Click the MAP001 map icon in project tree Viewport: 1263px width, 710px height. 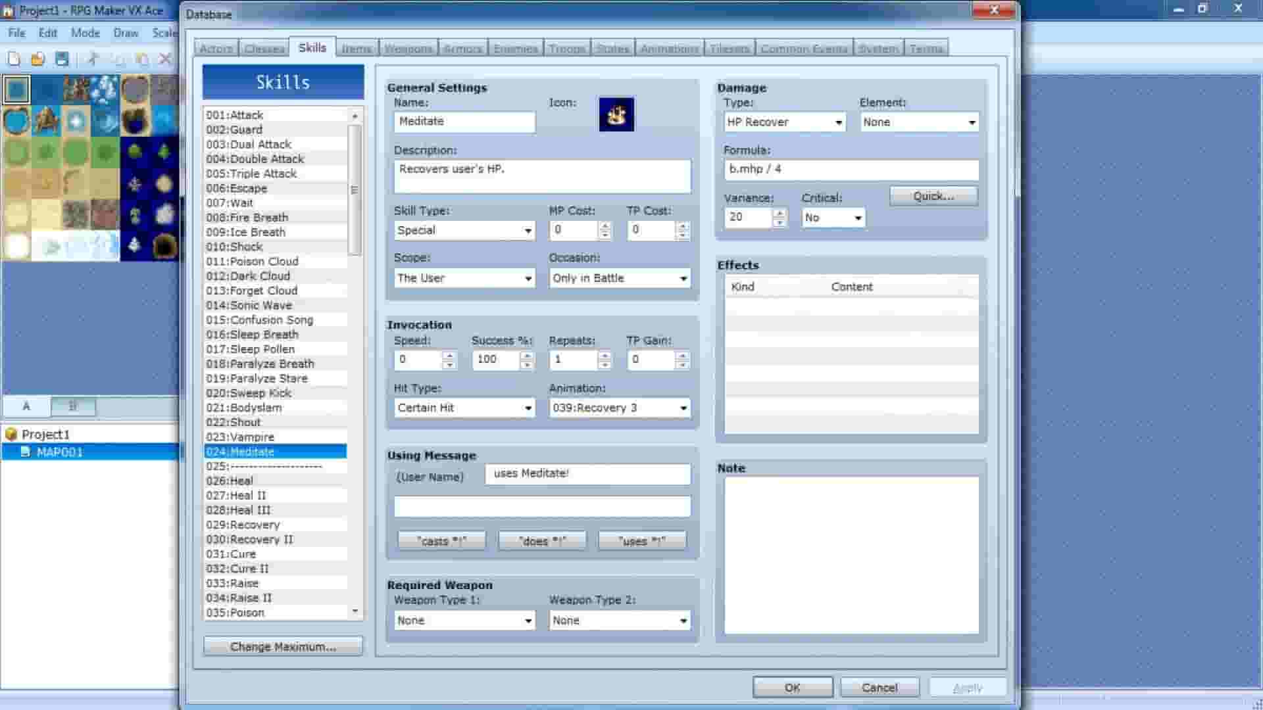pos(25,452)
